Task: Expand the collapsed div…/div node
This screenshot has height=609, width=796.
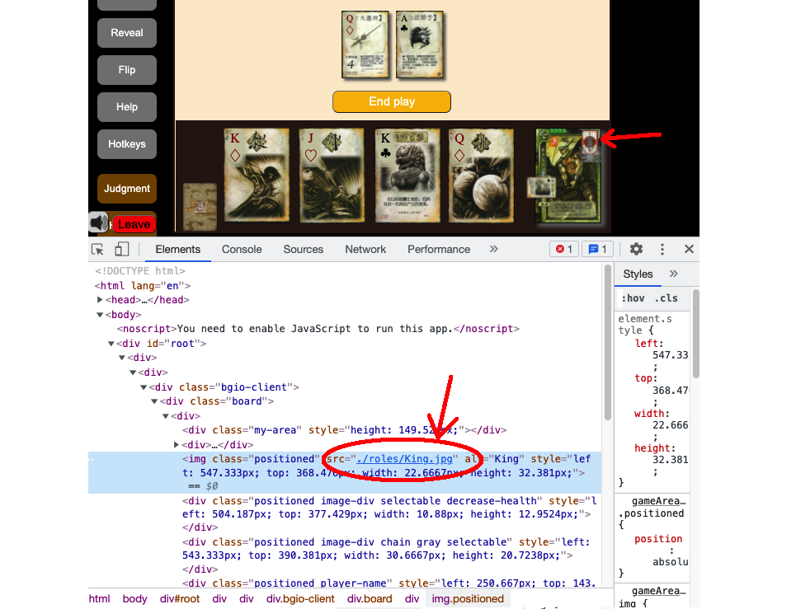Action: pos(177,445)
